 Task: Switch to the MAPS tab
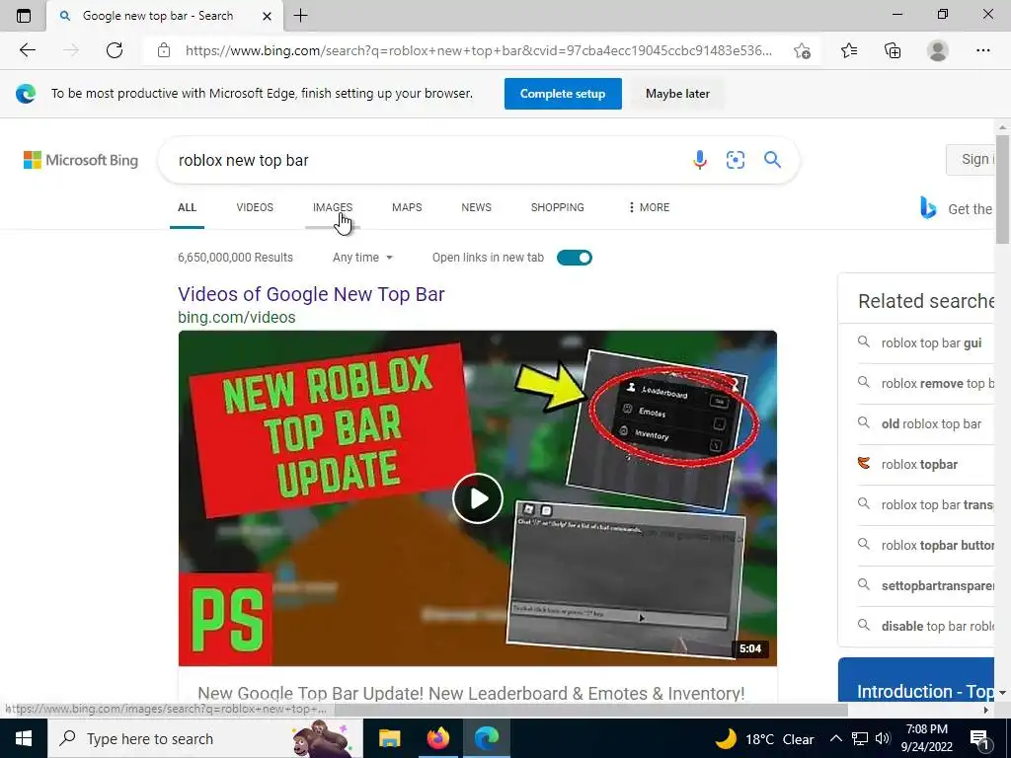(407, 207)
